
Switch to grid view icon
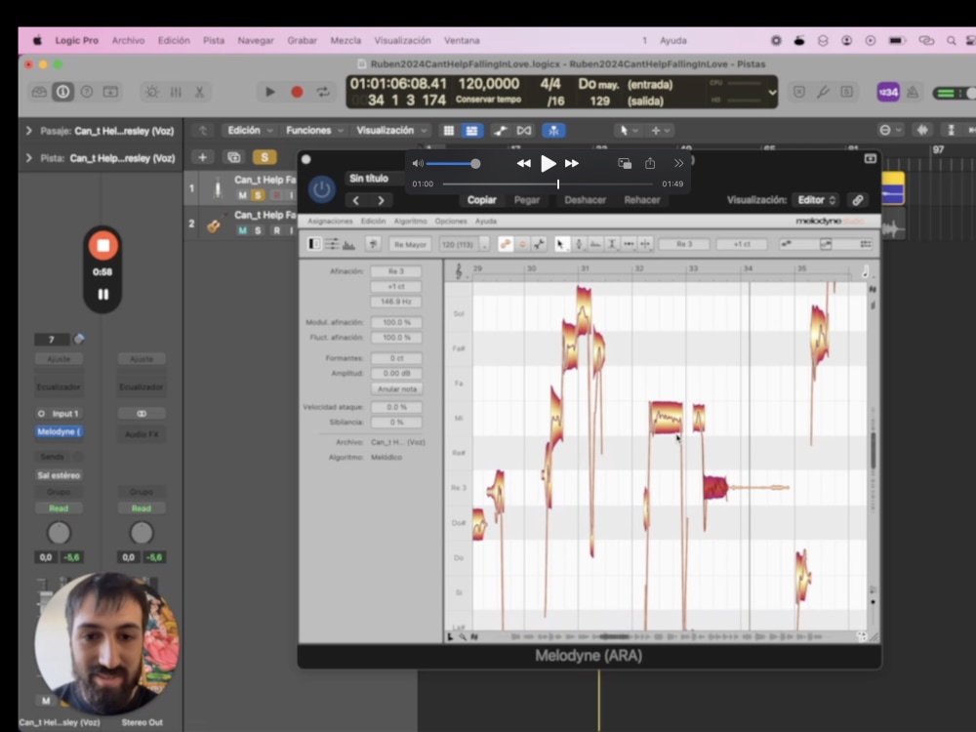[448, 130]
